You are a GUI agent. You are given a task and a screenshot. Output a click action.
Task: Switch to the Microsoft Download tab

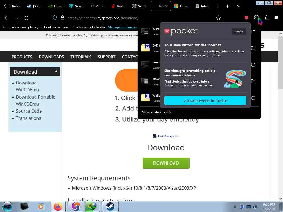click(x=182, y=6)
